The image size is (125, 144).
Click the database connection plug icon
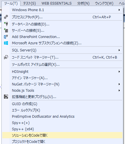tap(6, 24)
